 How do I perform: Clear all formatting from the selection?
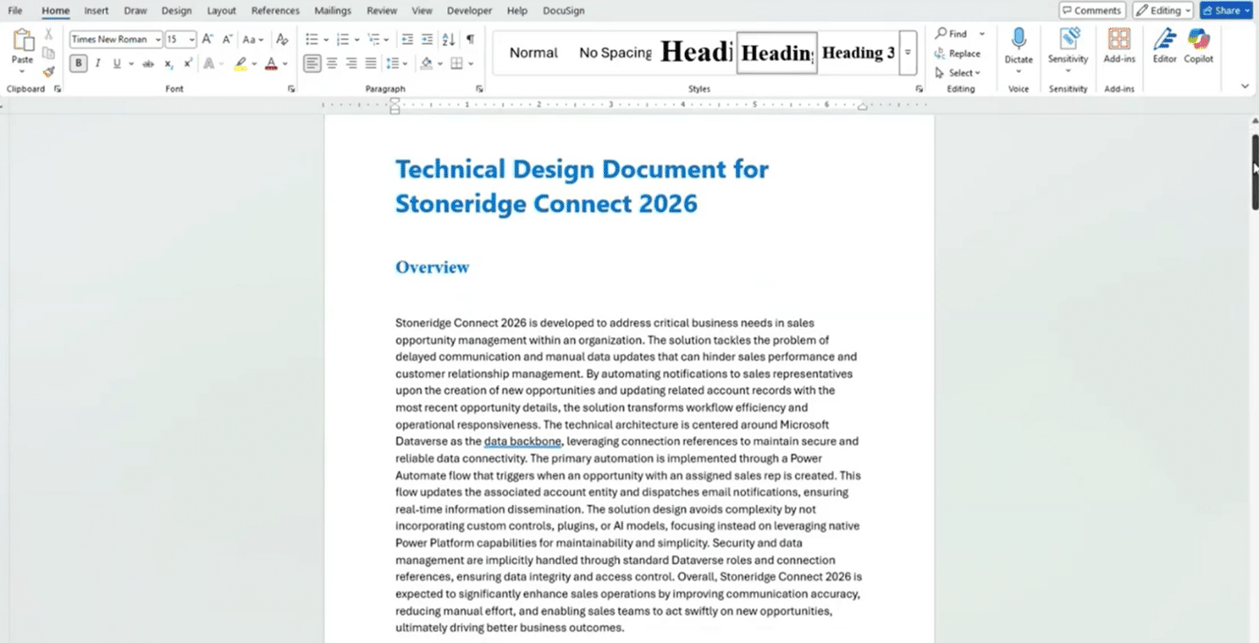click(282, 40)
